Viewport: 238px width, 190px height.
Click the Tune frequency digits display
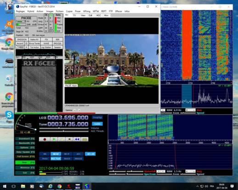click(68, 124)
